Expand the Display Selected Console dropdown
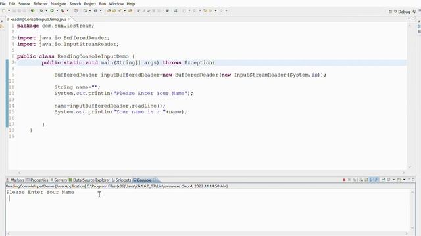The height and width of the screenshot is (236, 421). pyautogui.click(x=393, y=180)
